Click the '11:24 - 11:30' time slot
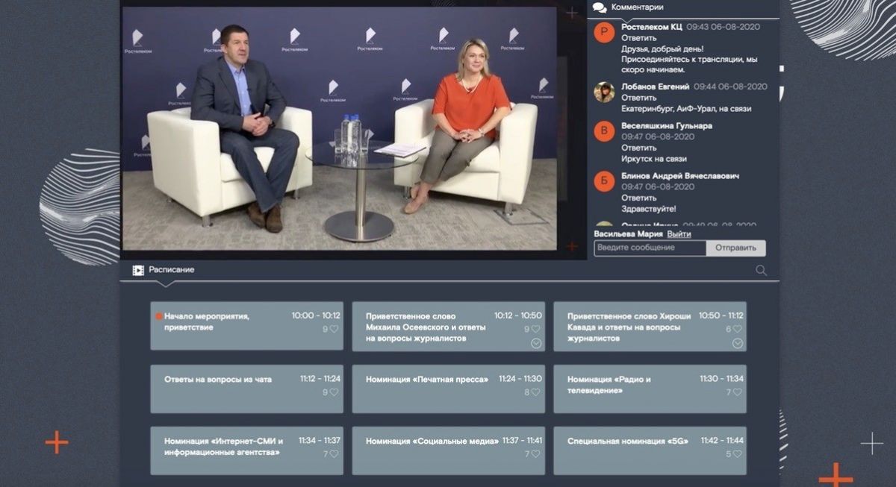Image resolution: width=896 pixels, height=487 pixels. pos(521,379)
